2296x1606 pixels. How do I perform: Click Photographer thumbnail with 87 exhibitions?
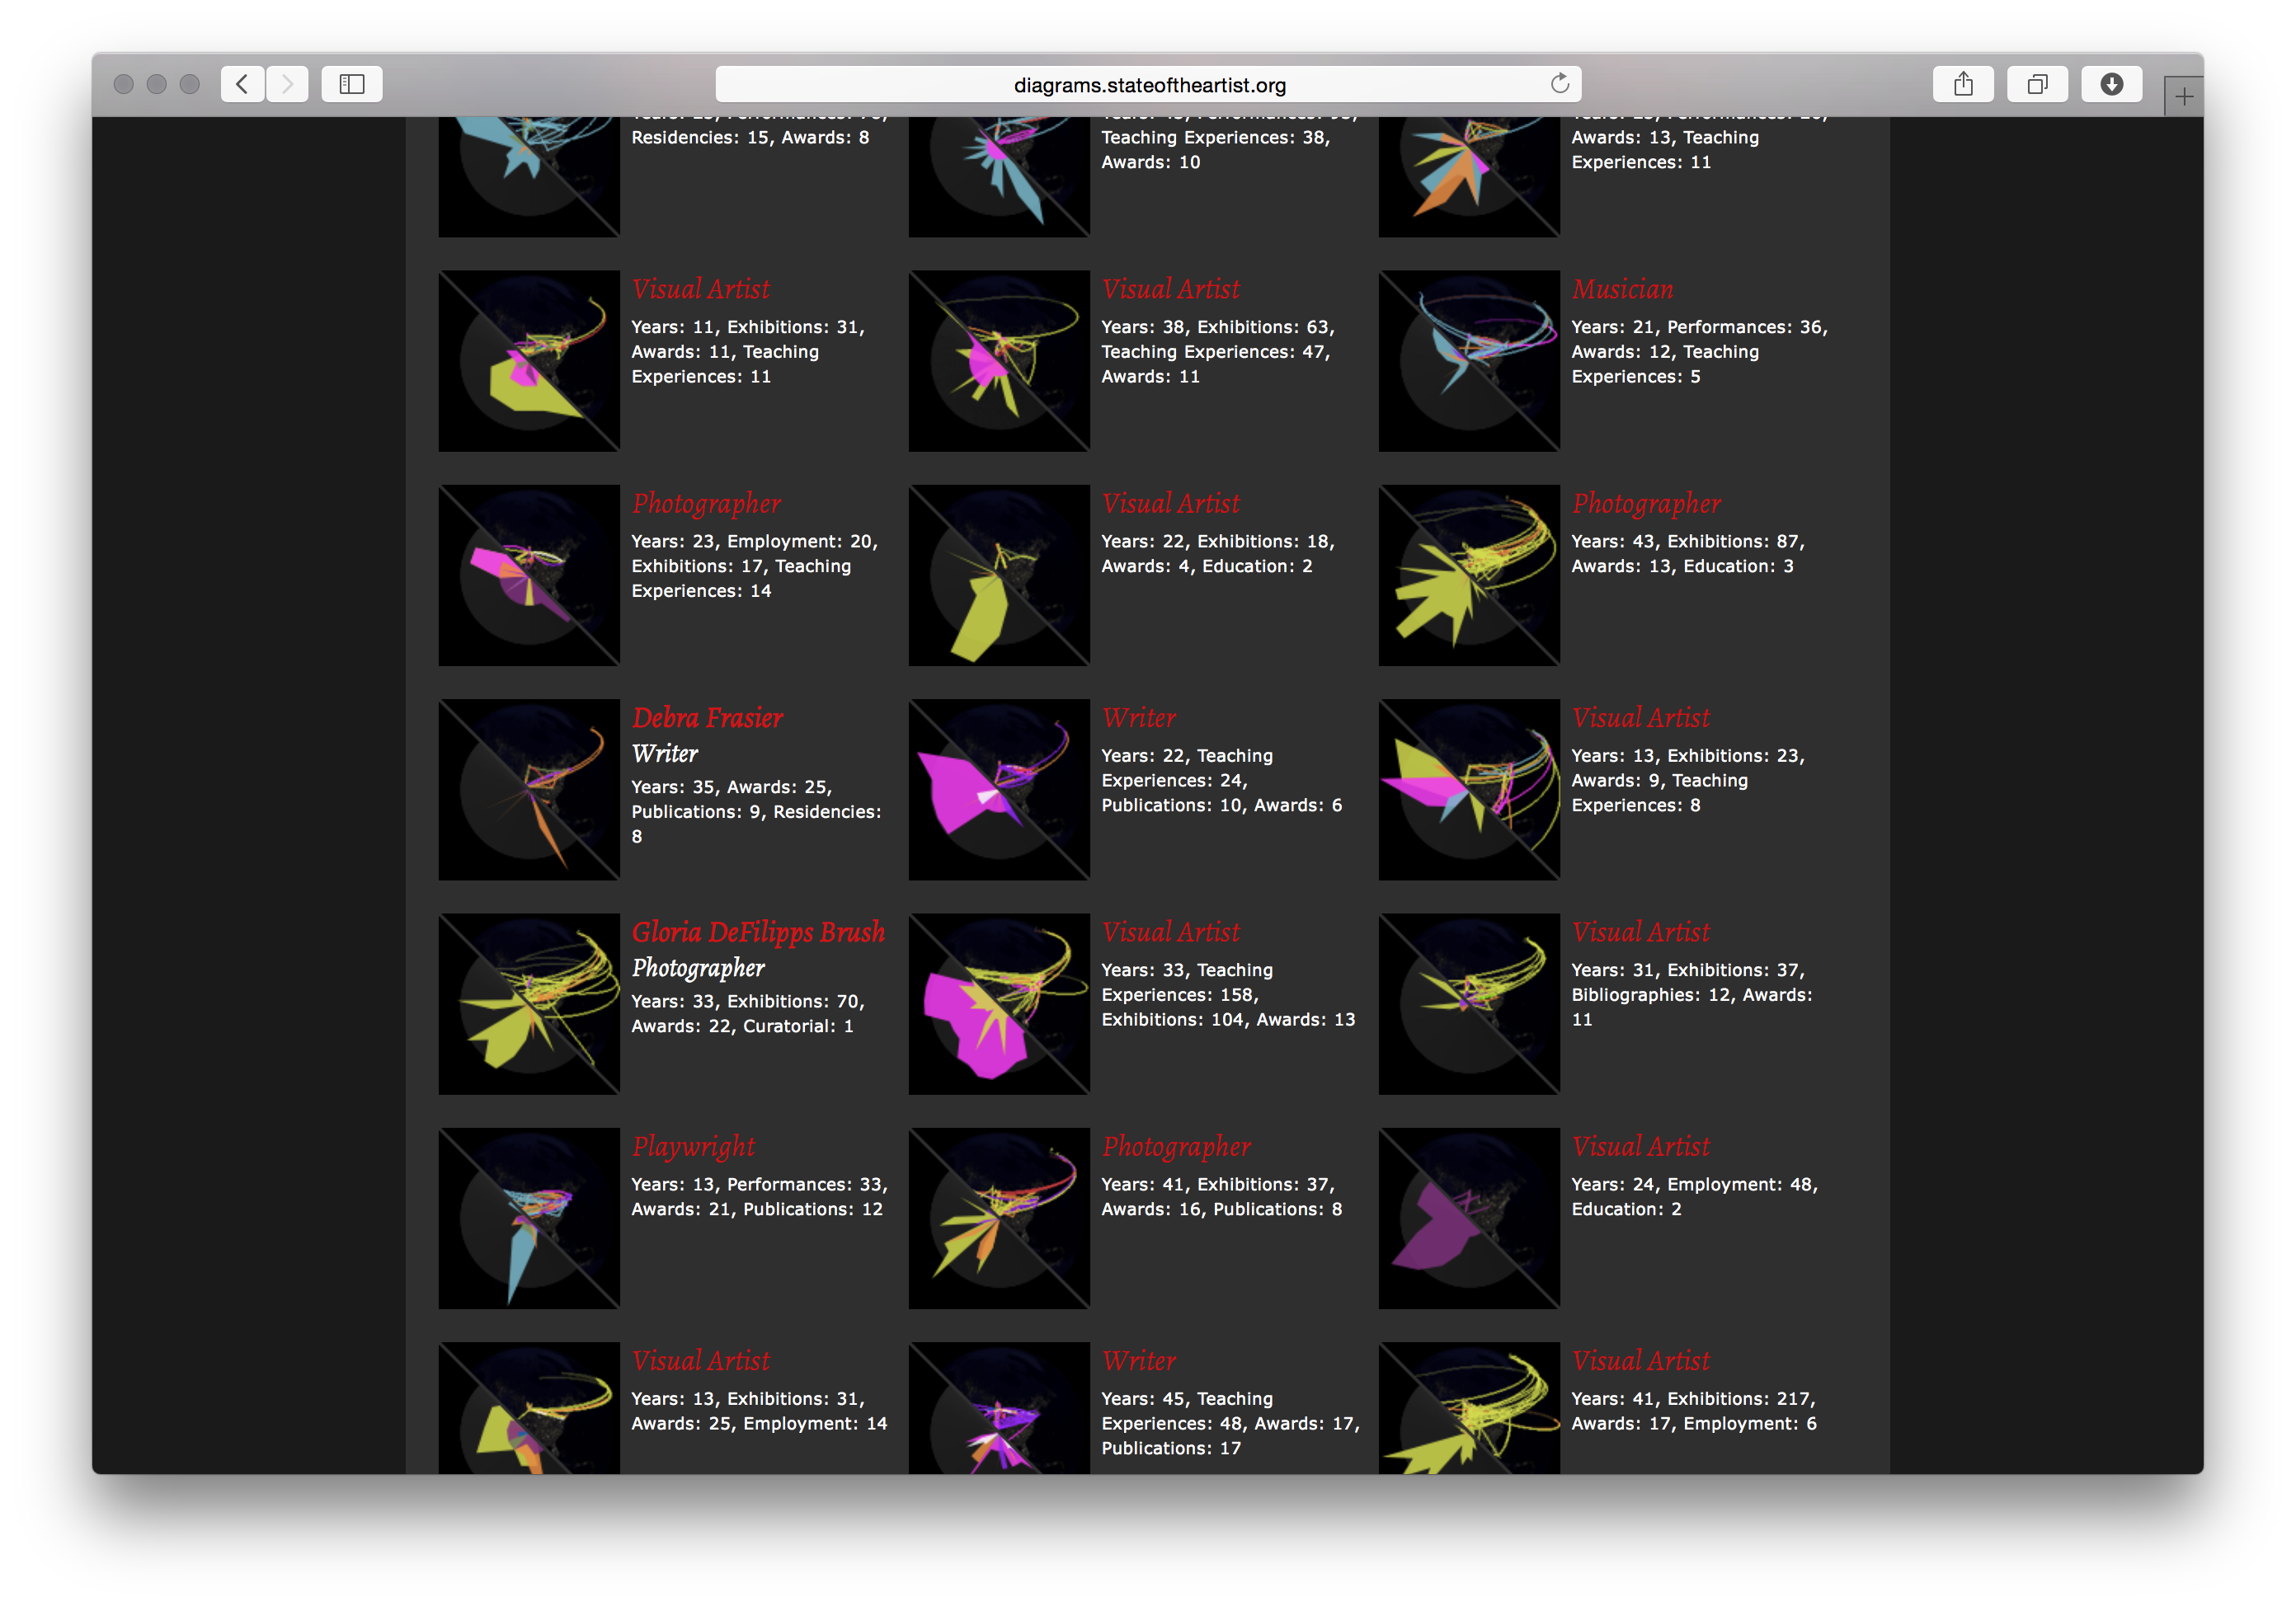click(1468, 575)
